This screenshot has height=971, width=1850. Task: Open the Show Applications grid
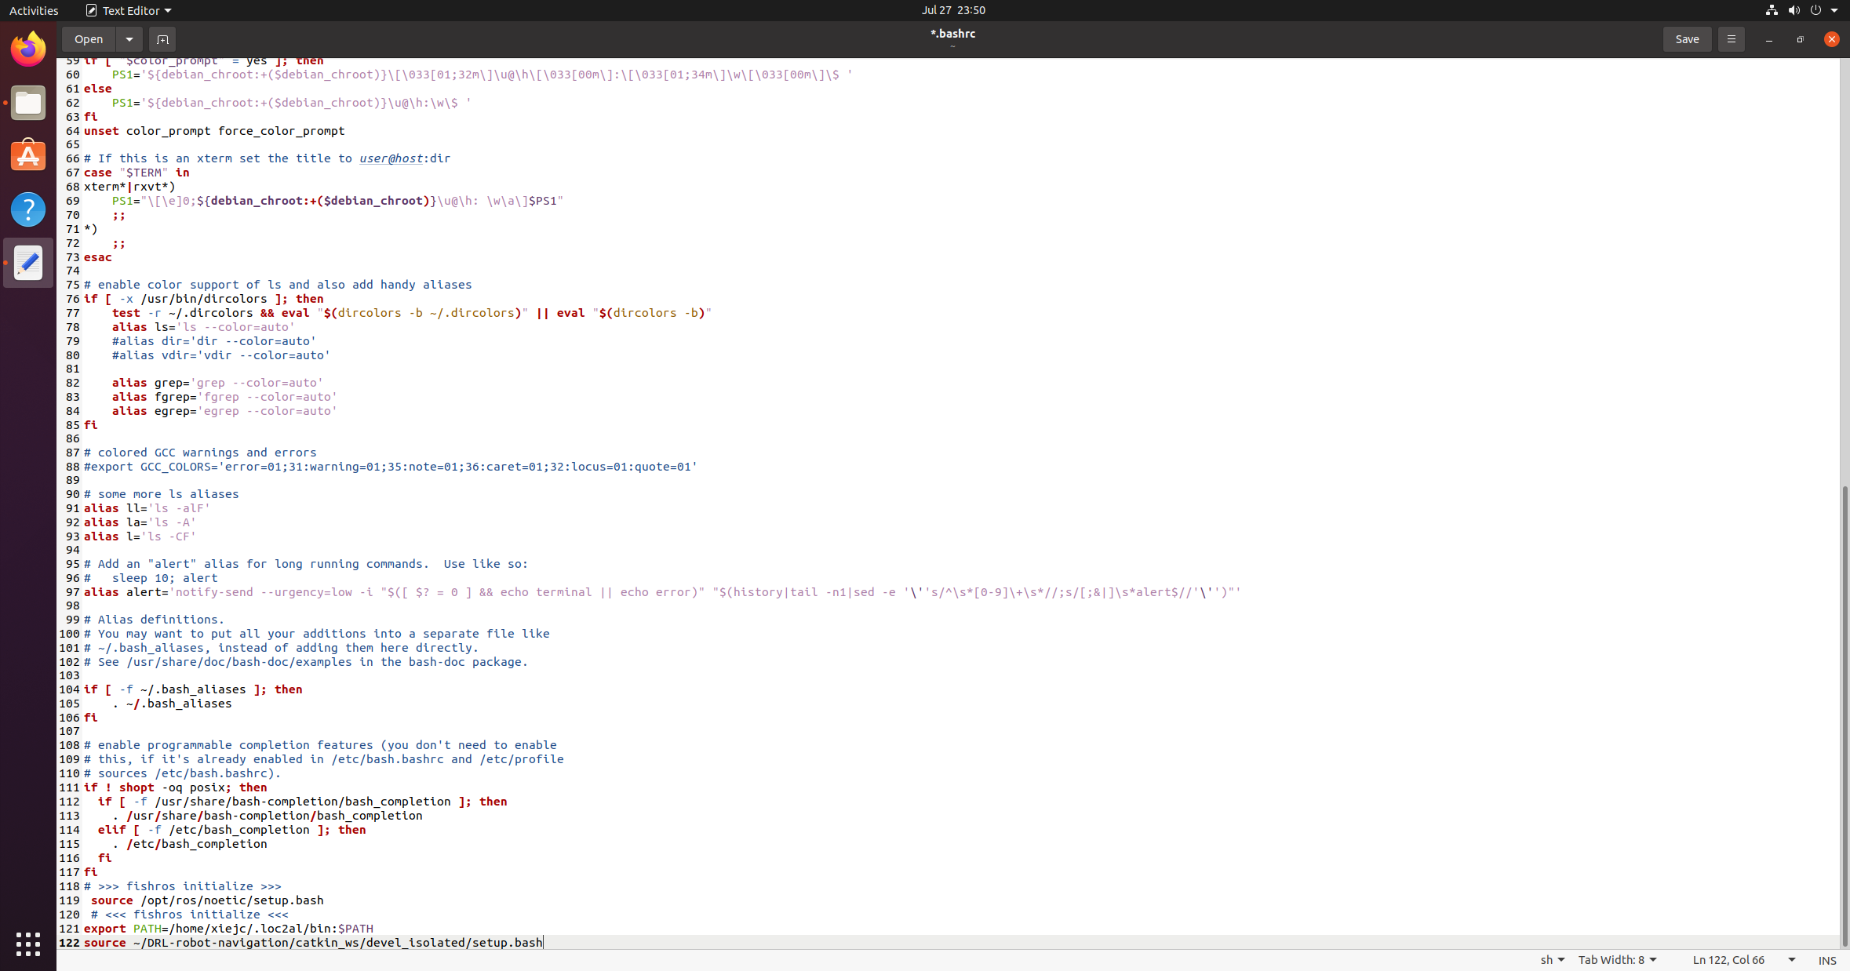(x=27, y=944)
